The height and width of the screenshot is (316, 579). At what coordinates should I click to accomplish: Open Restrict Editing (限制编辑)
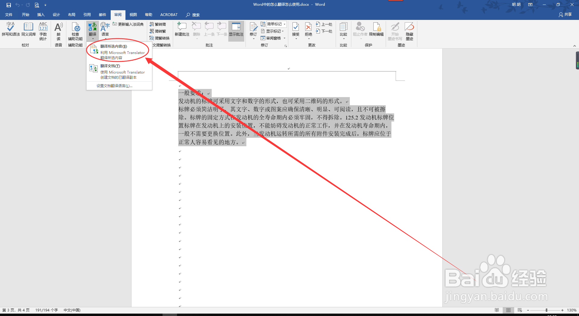pyautogui.click(x=376, y=29)
